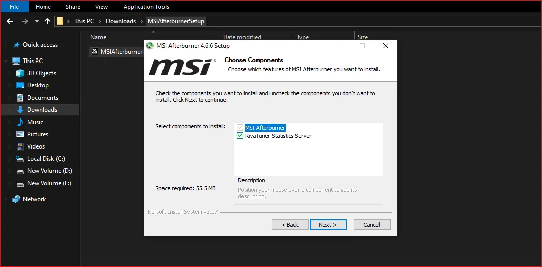Select MSI Afterburner component label
Viewport: 542px width, 267px height.
click(265, 127)
